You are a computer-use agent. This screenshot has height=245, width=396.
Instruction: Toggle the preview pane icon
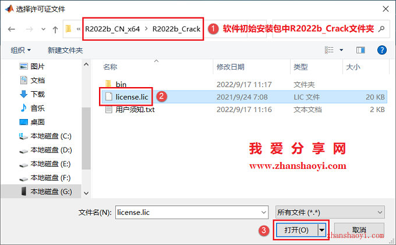[360, 50]
